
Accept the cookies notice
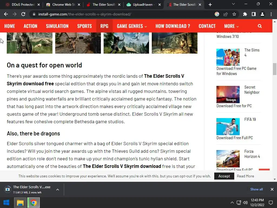tap(224, 176)
